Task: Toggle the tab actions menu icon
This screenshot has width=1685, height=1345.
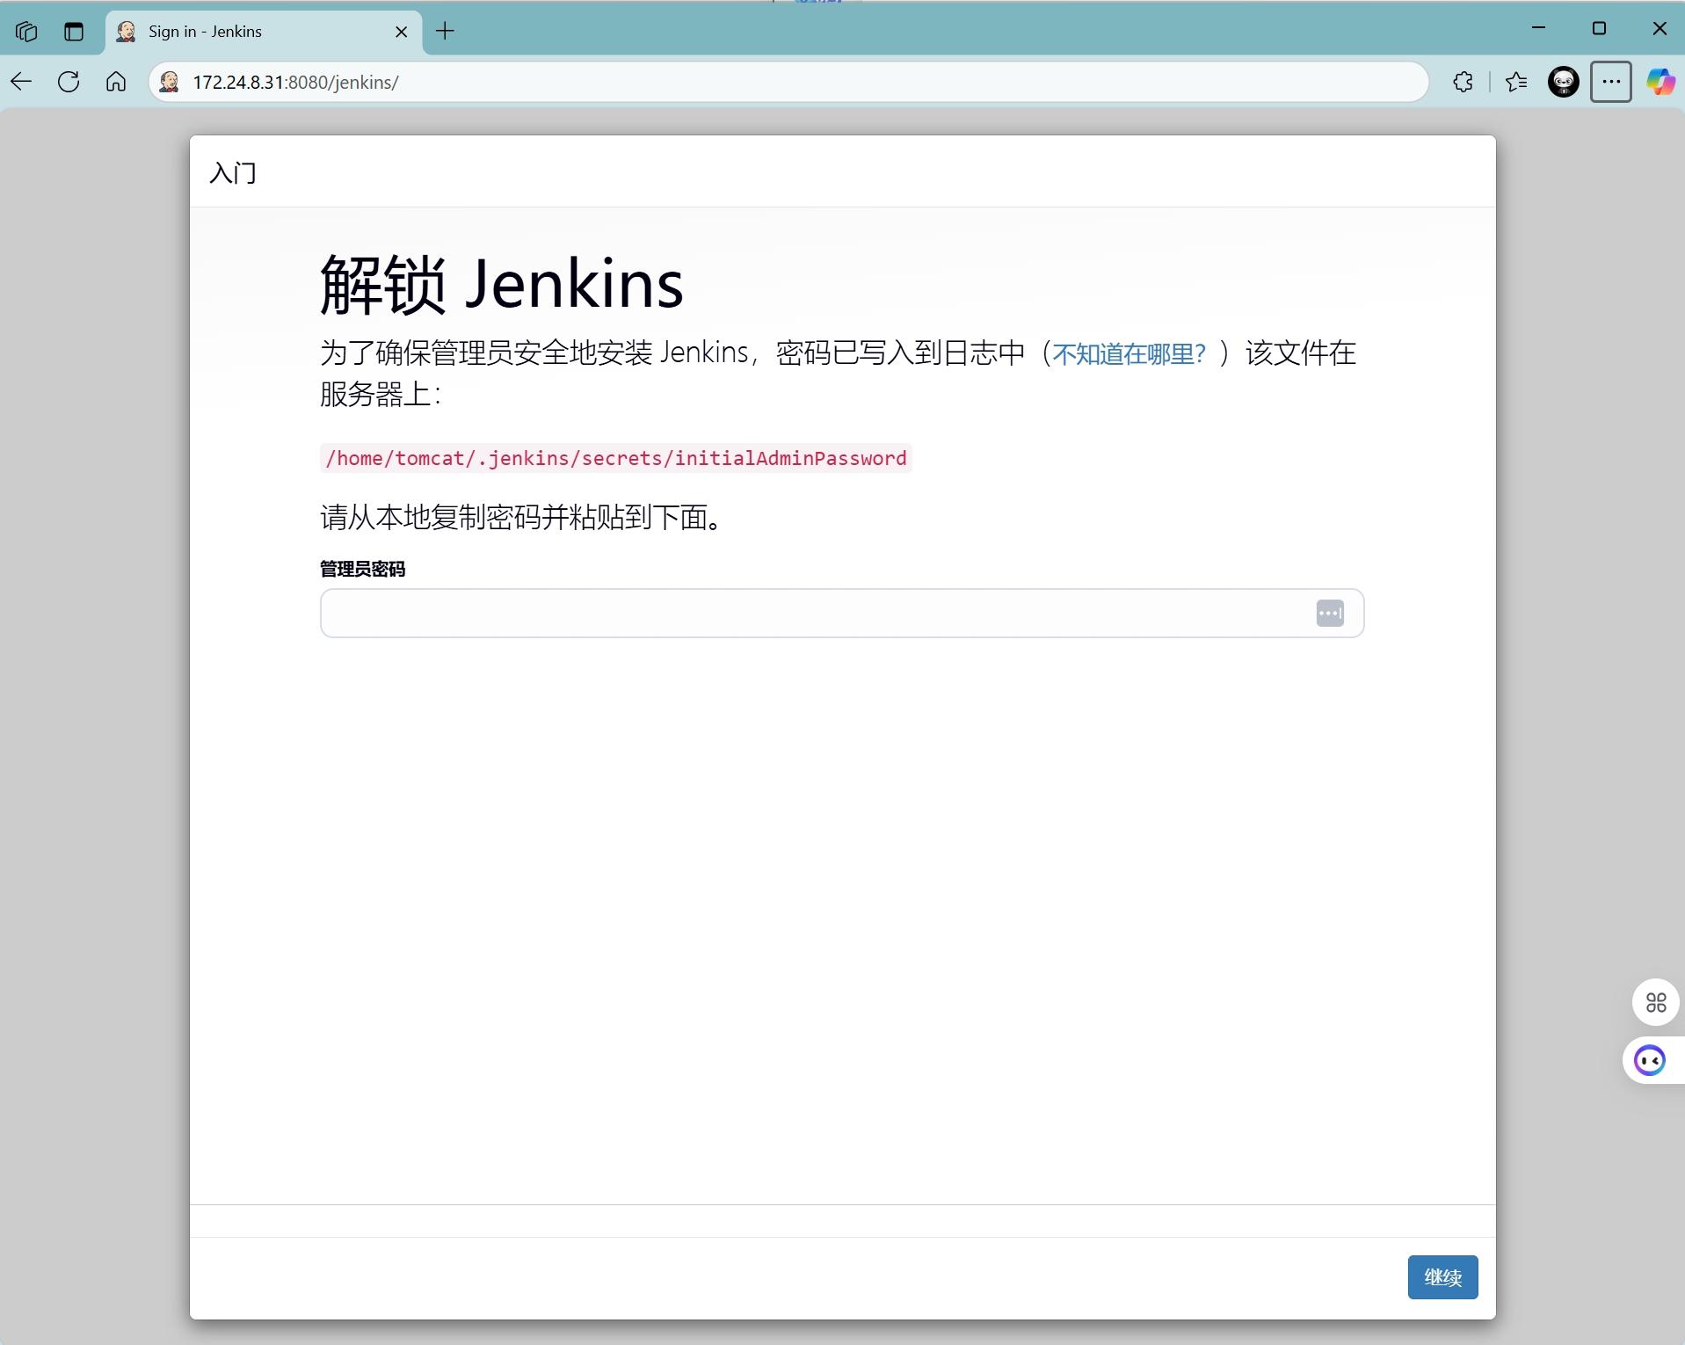Action: click(x=74, y=32)
